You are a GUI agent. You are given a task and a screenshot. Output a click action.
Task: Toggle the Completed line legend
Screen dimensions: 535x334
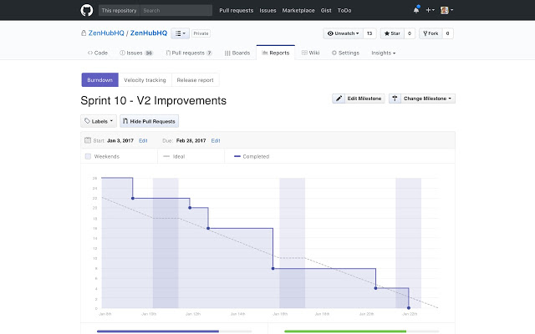point(252,156)
